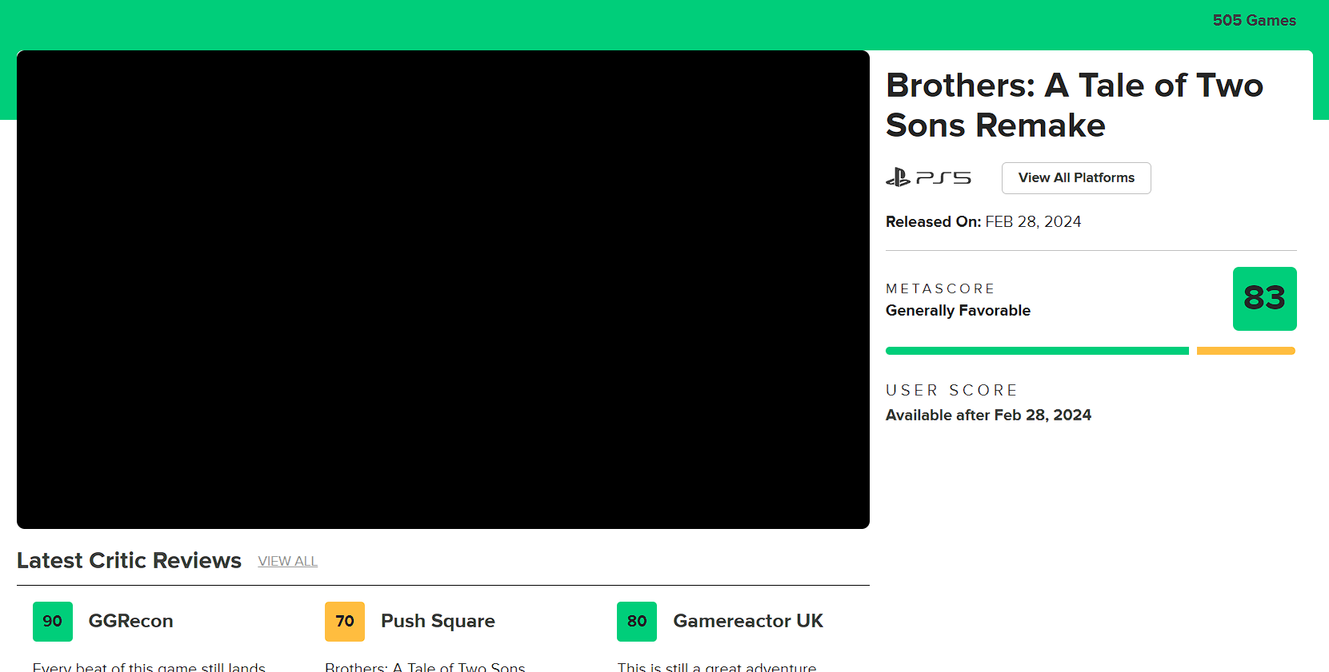Click the green 83 Metascore badge
Viewport: 1329px width, 672px height.
(1264, 298)
